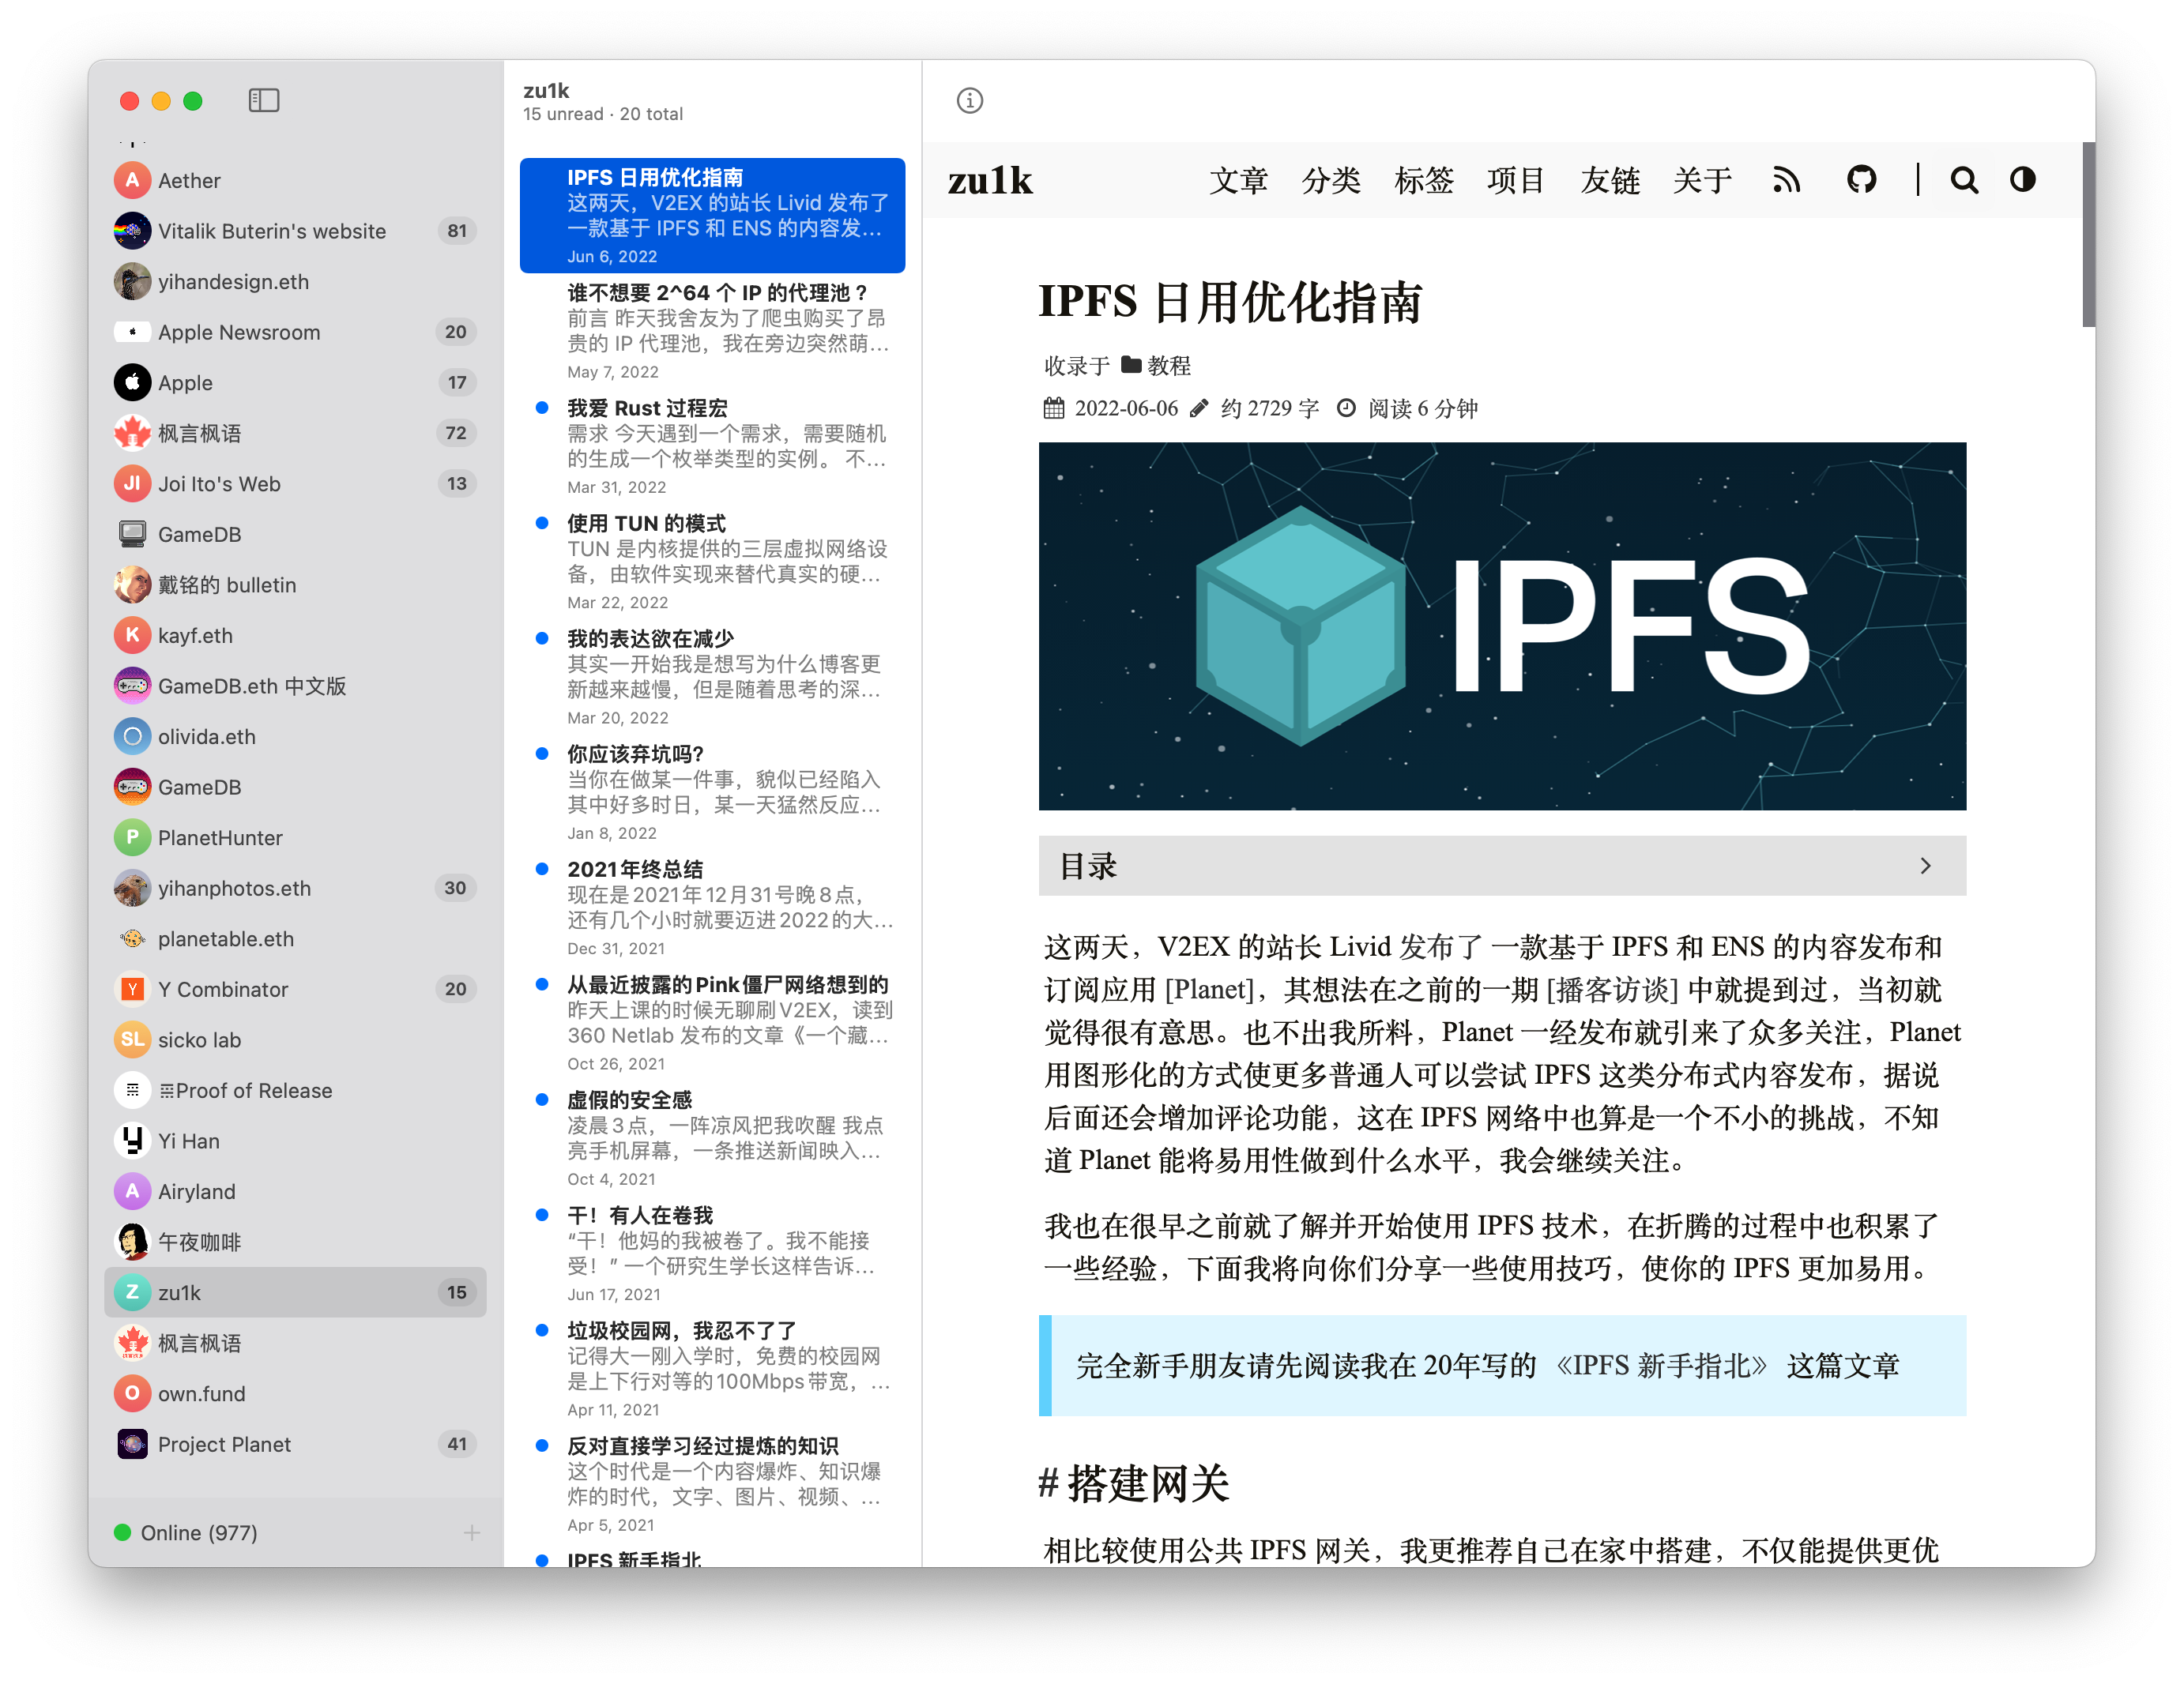Viewport: 2184px width, 1684px height.
Task: Toggle the sidebar visibility icon
Action: 264,100
